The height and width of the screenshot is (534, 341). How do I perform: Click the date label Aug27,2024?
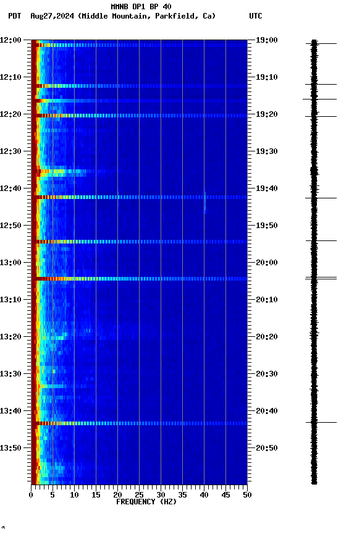52,16
